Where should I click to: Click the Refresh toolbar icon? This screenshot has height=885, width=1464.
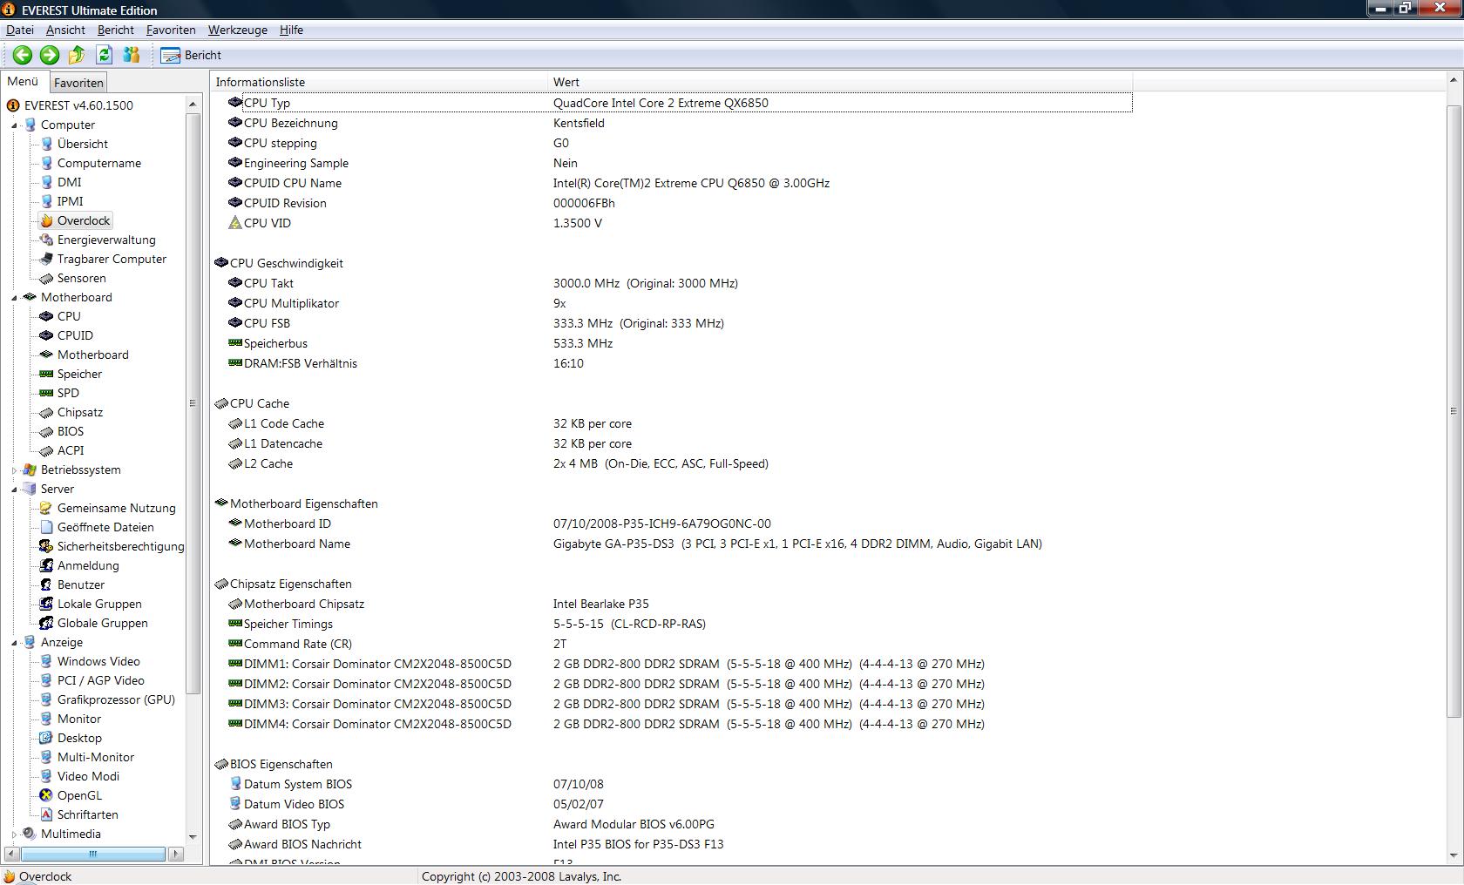[x=104, y=55]
